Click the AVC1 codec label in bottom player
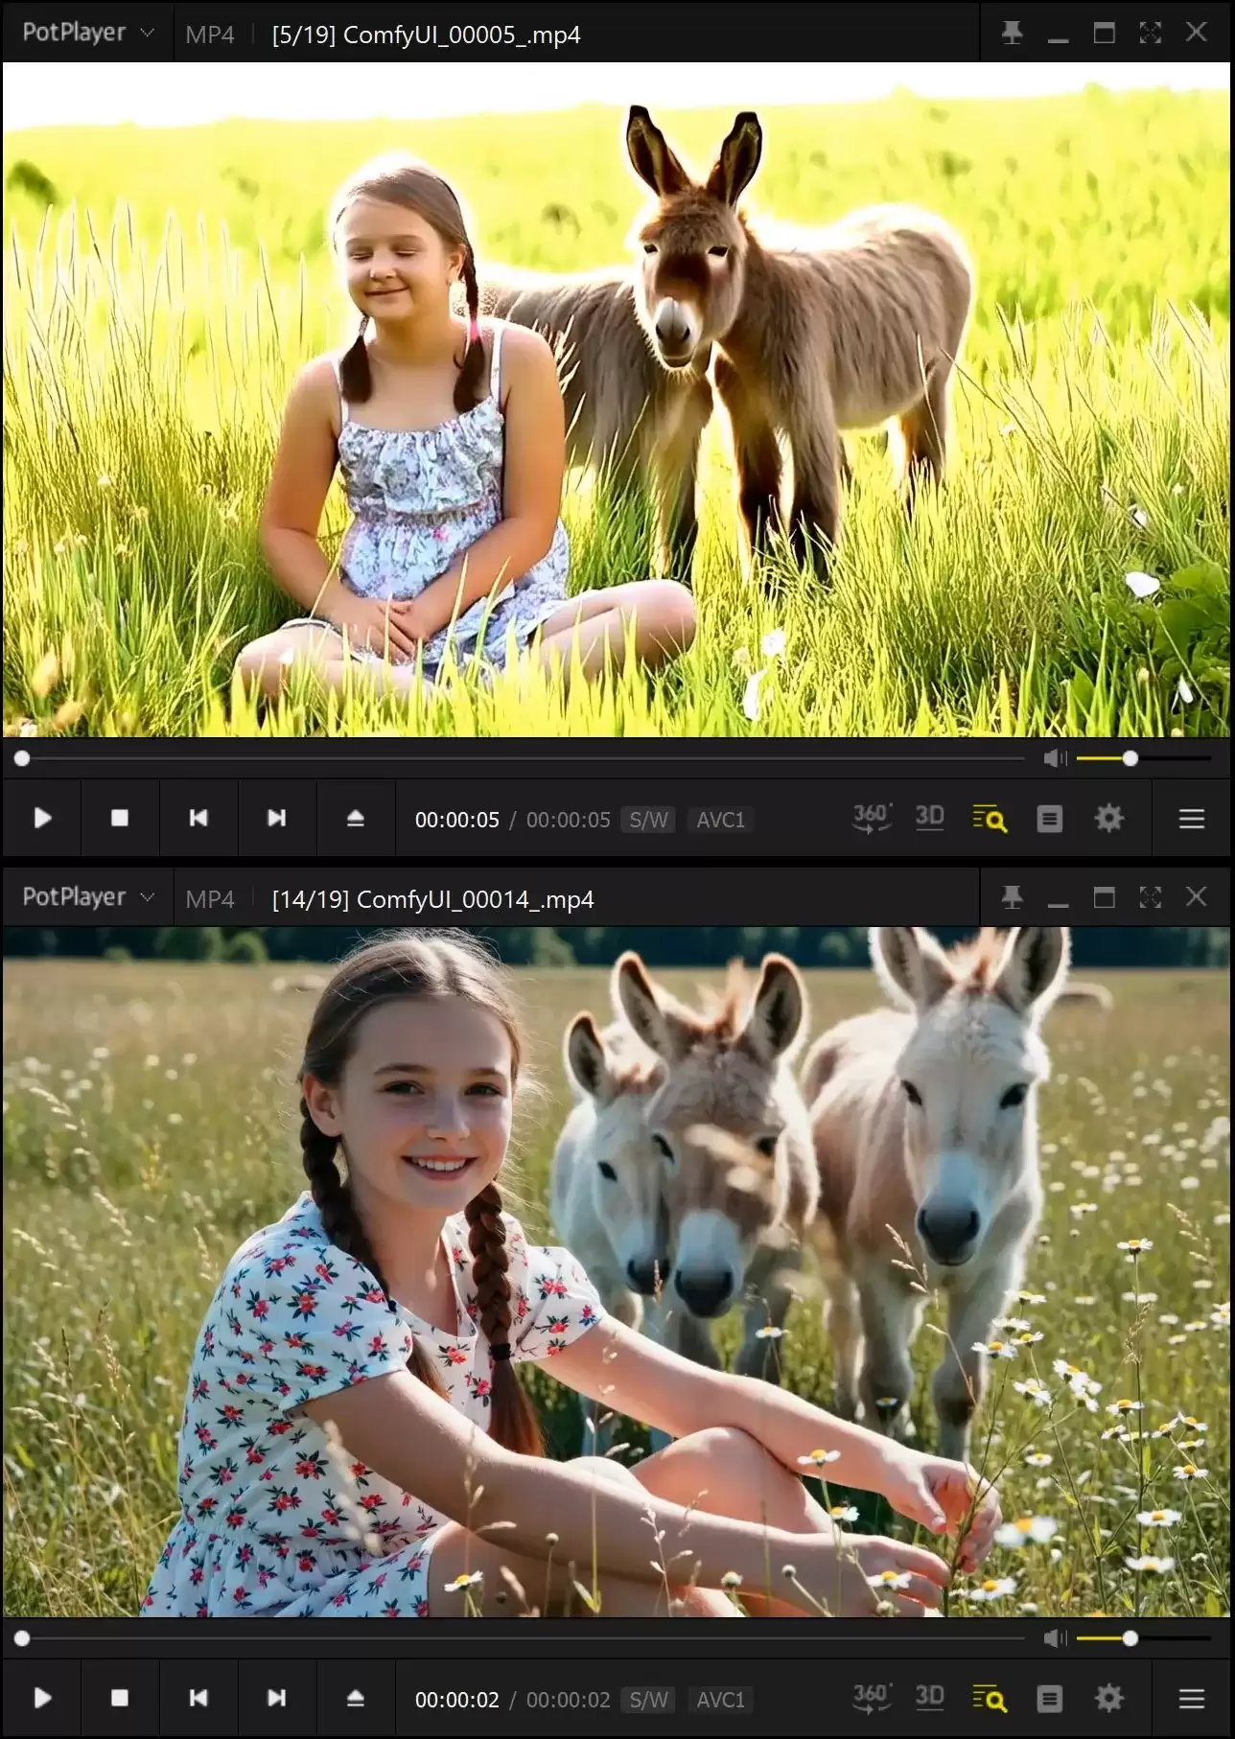This screenshot has width=1235, height=1739. point(720,1700)
